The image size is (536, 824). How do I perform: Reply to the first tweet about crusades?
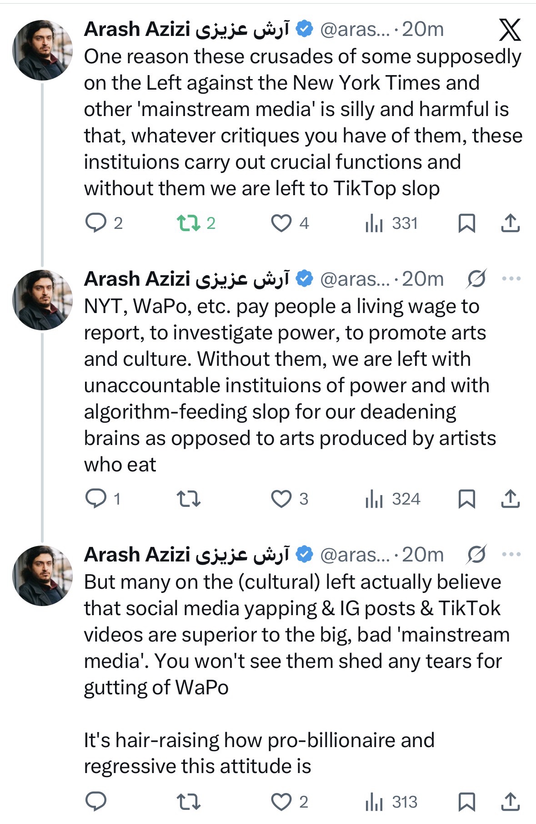96,223
